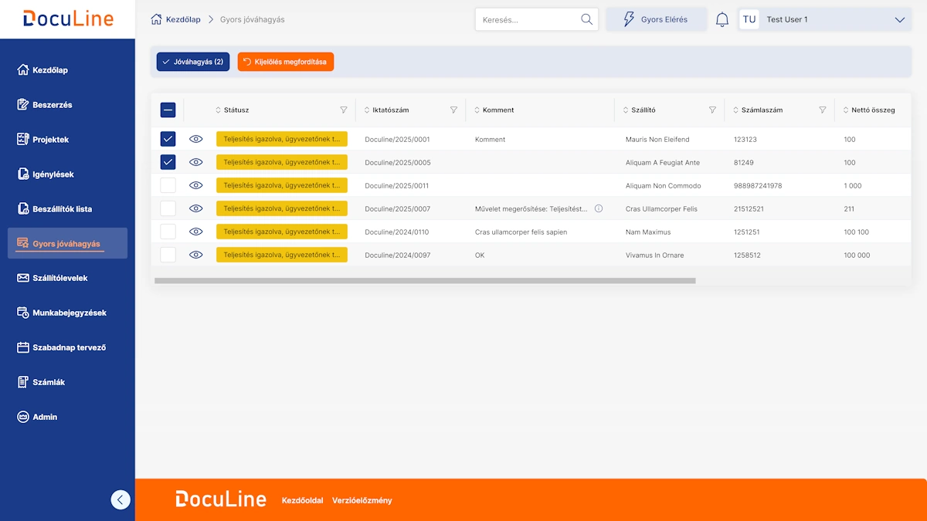Image resolution: width=927 pixels, height=521 pixels.
Task: Toggle the select-all header checkbox
Action: point(168,110)
